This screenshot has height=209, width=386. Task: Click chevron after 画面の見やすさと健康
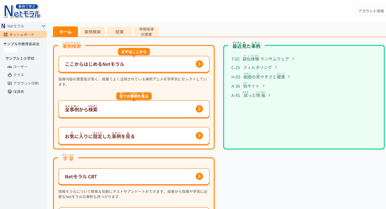pyautogui.click(x=289, y=77)
